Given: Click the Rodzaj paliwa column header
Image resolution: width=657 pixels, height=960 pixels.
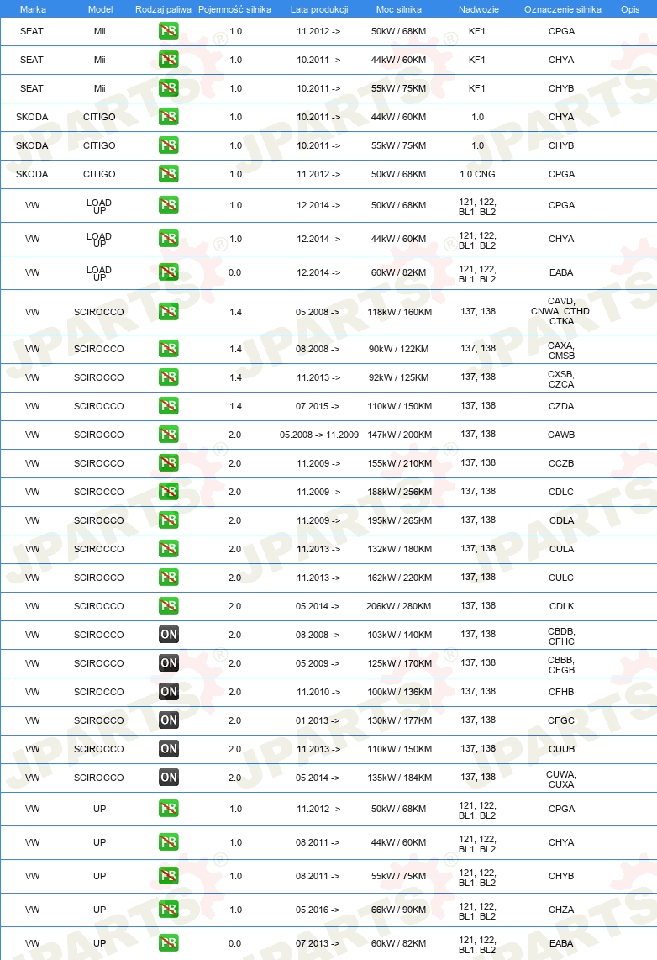Looking at the screenshot, I should [163, 9].
